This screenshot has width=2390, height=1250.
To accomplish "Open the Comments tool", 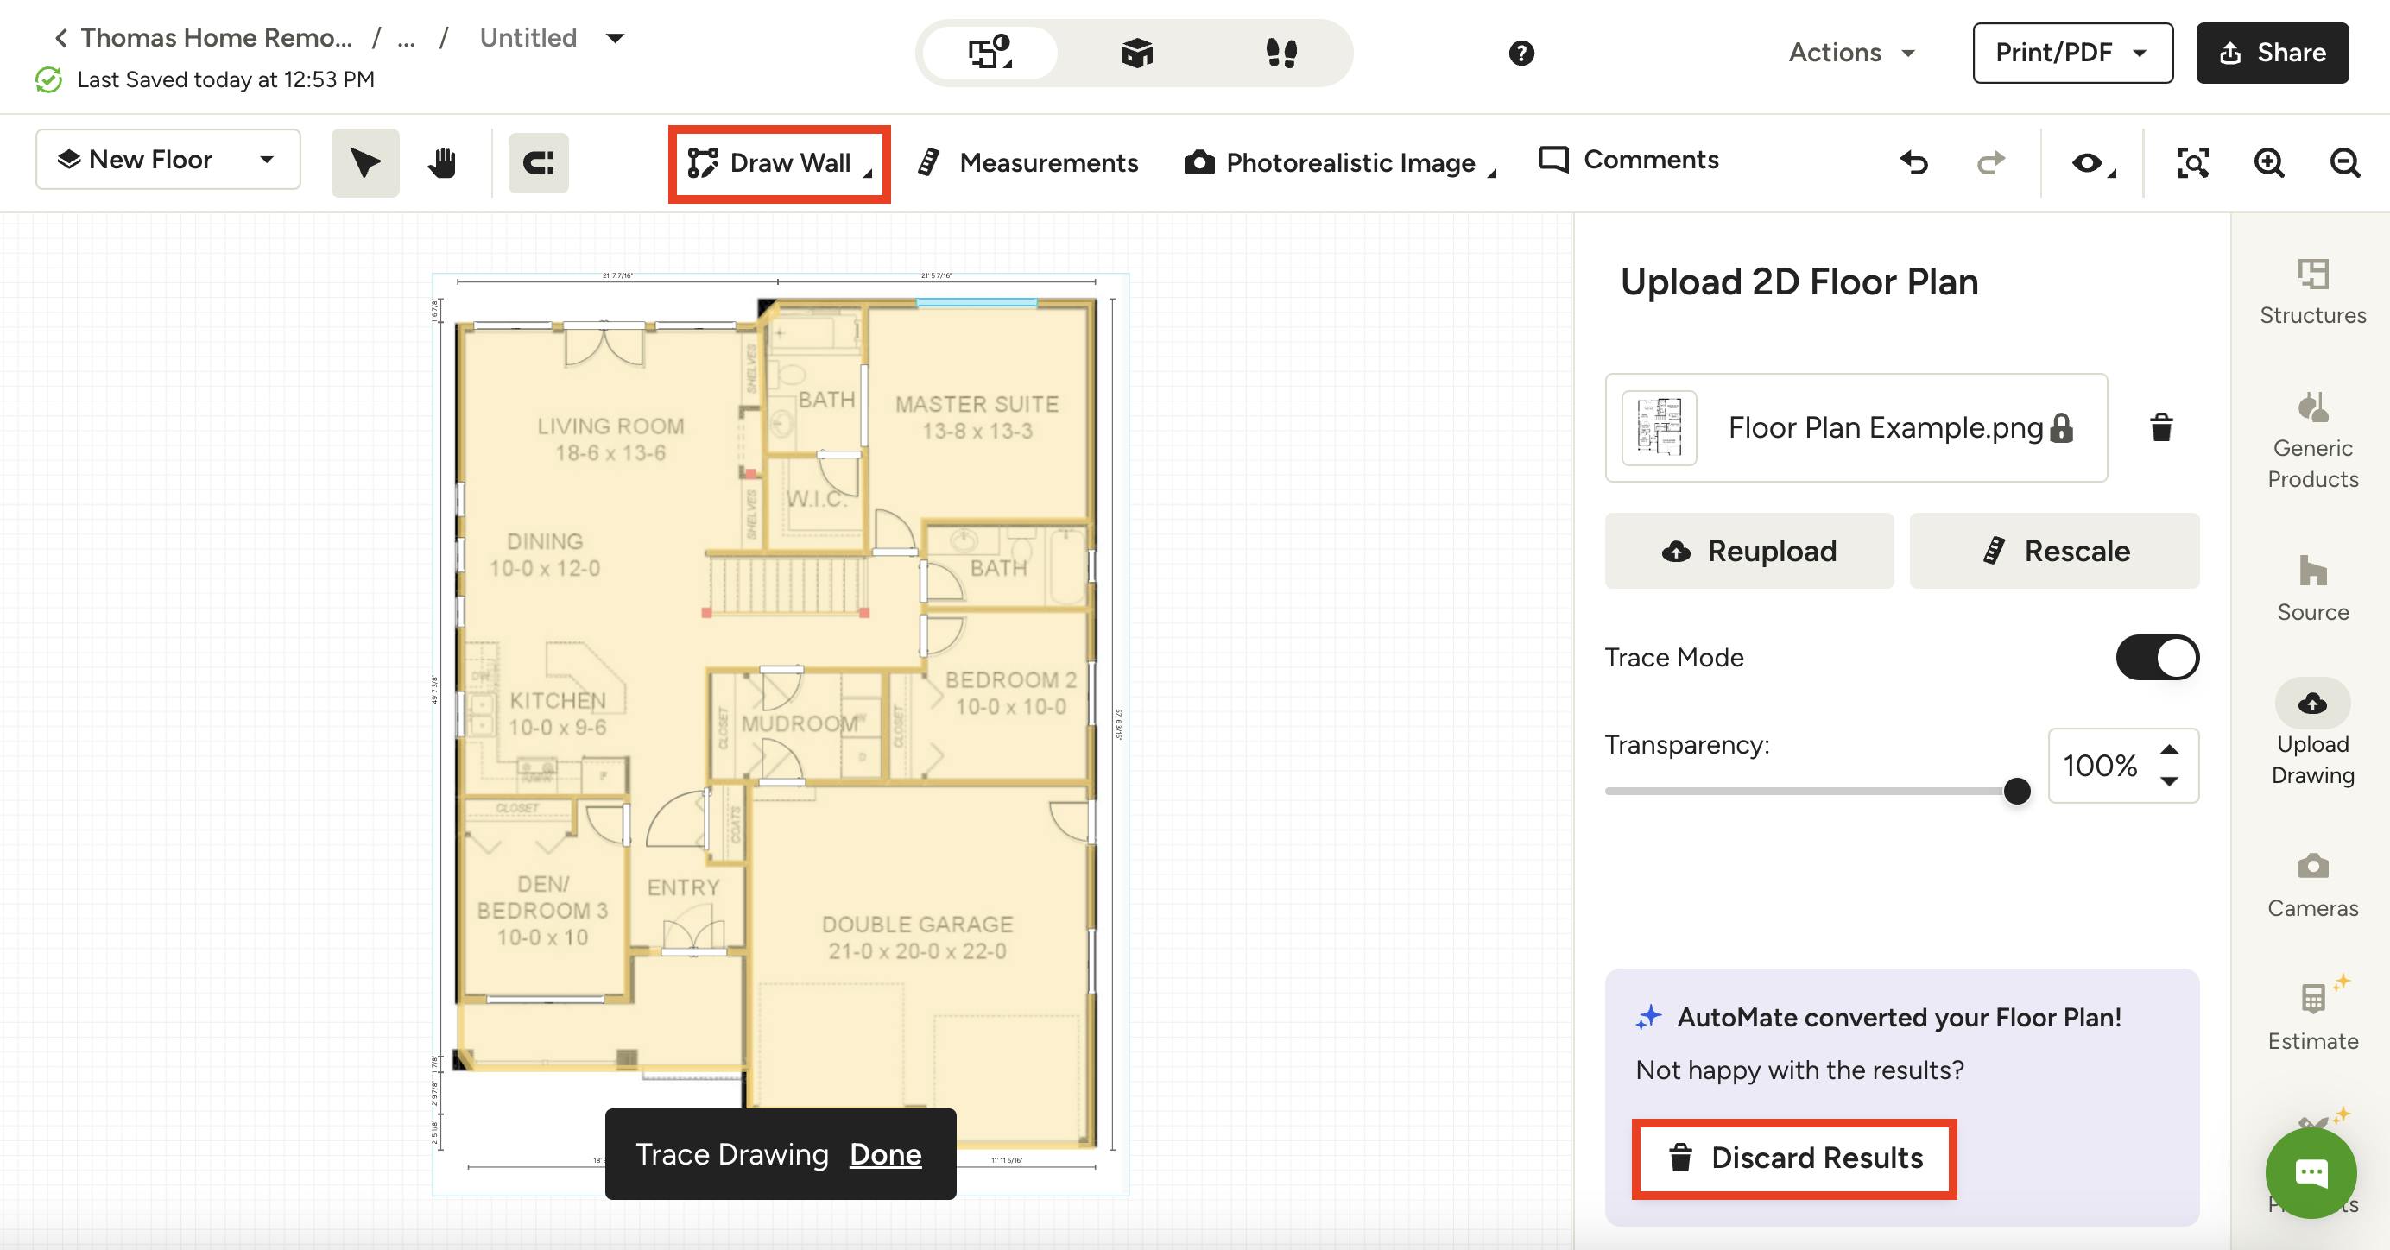I will coord(1628,160).
